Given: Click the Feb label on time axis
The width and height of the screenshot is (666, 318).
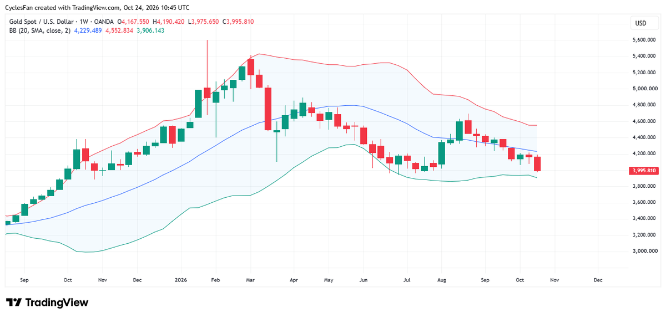Looking at the screenshot, I should tap(216, 280).
